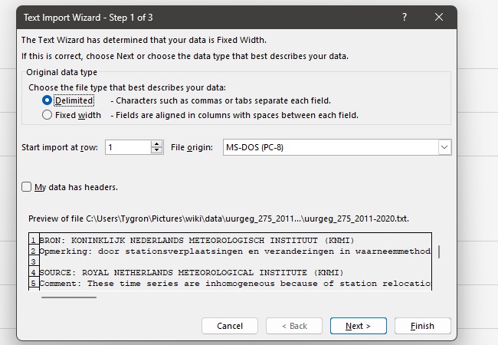Close the Text Import Wizard dialog
This screenshot has width=498, height=345.
[x=439, y=18]
